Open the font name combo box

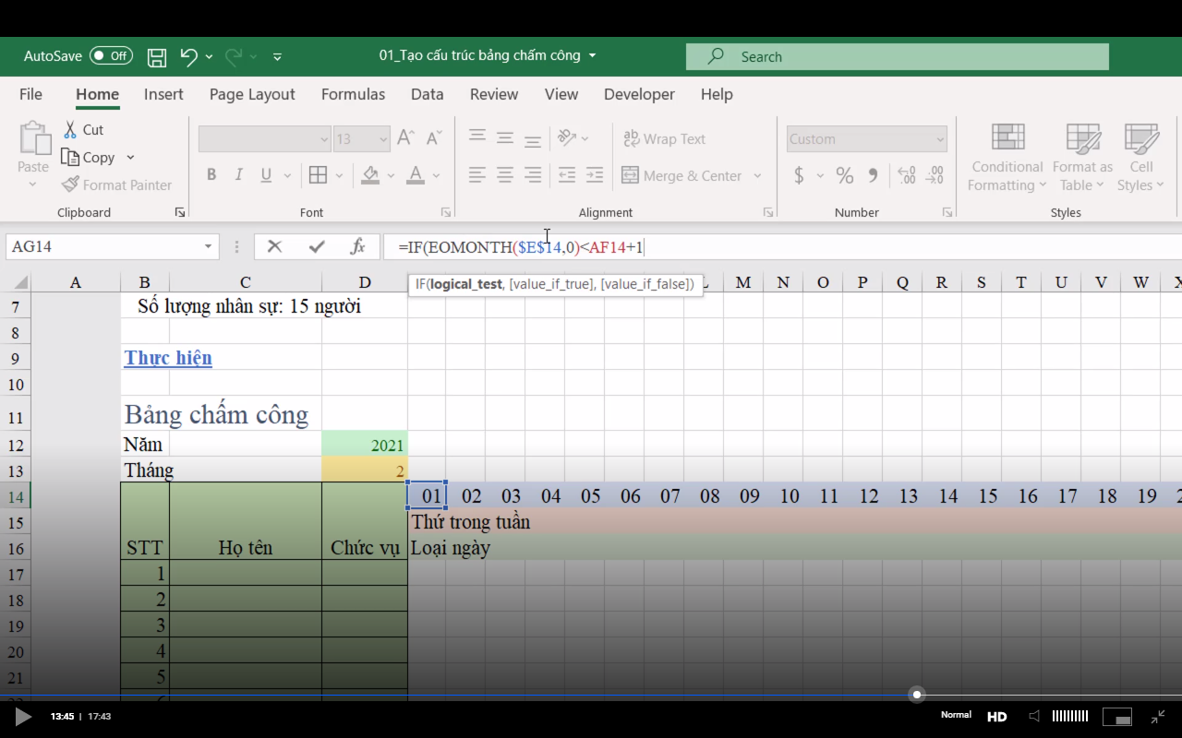pyautogui.click(x=264, y=139)
